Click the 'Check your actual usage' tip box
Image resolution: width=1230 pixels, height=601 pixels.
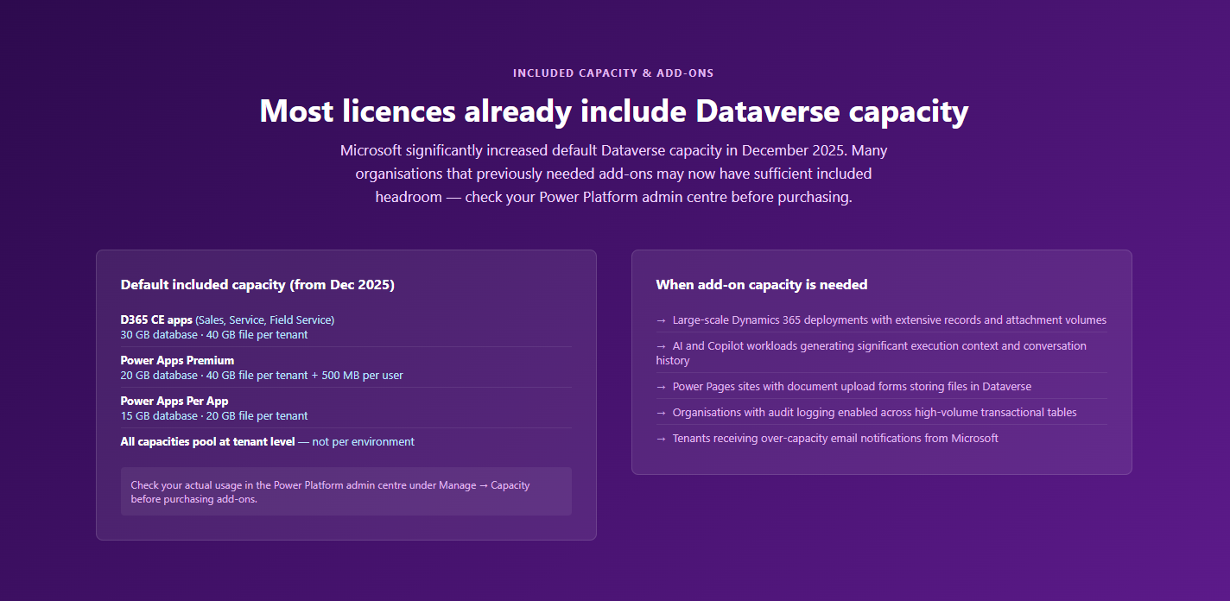click(346, 491)
